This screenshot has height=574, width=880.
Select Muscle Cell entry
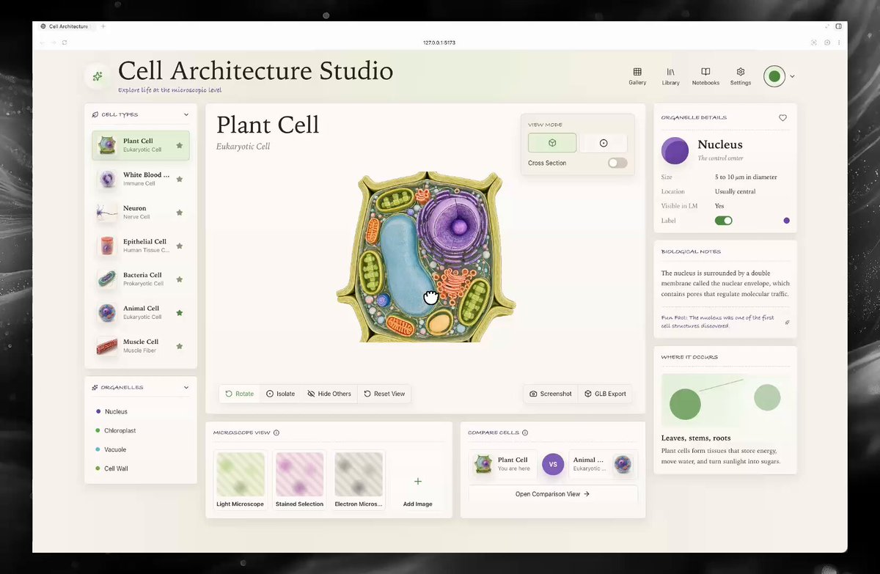140,346
